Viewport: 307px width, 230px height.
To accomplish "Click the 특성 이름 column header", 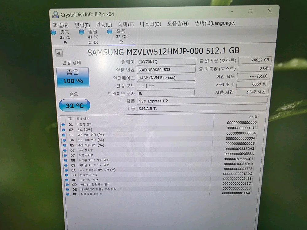I will tap(83, 119).
